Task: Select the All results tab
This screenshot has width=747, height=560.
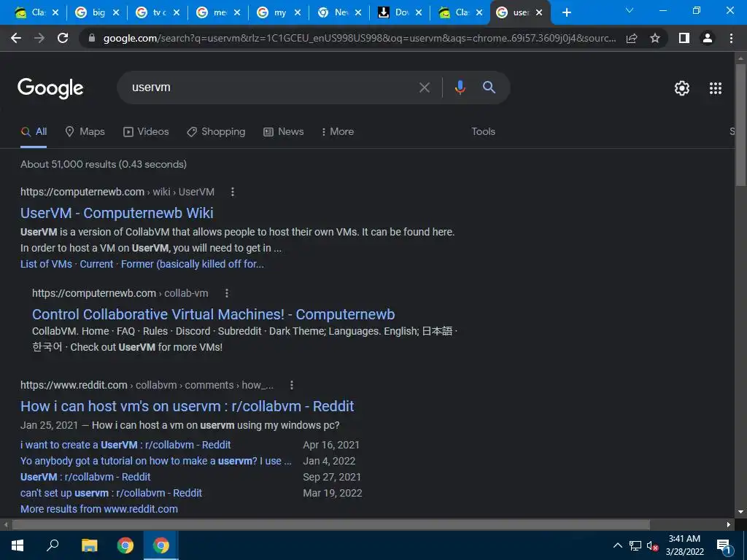Action: (x=34, y=132)
